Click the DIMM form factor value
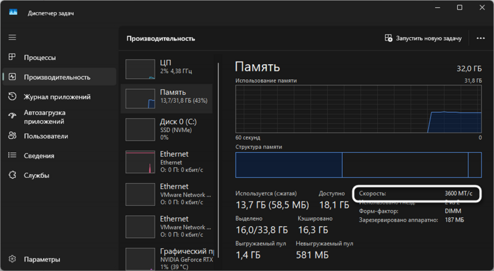 click(x=452, y=211)
